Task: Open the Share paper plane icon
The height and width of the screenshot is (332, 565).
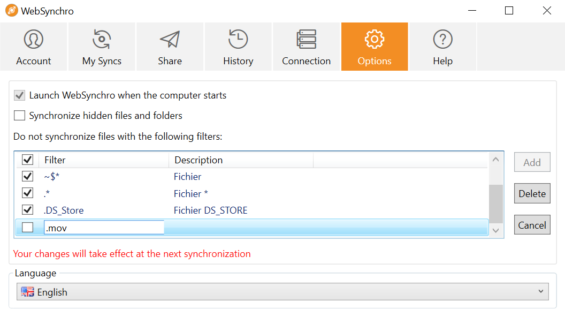Action: (x=170, y=39)
